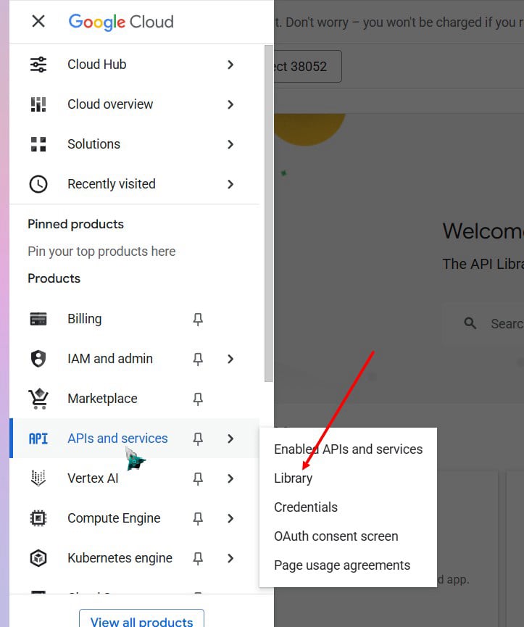Click the Billing card icon
The width and height of the screenshot is (524, 627).
(38, 319)
